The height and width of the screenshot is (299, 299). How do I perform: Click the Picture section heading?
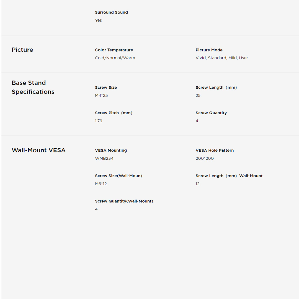pyautogui.click(x=22, y=50)
